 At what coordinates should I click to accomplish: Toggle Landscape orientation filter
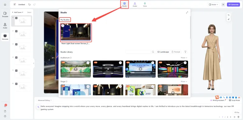tap(163, 52)
